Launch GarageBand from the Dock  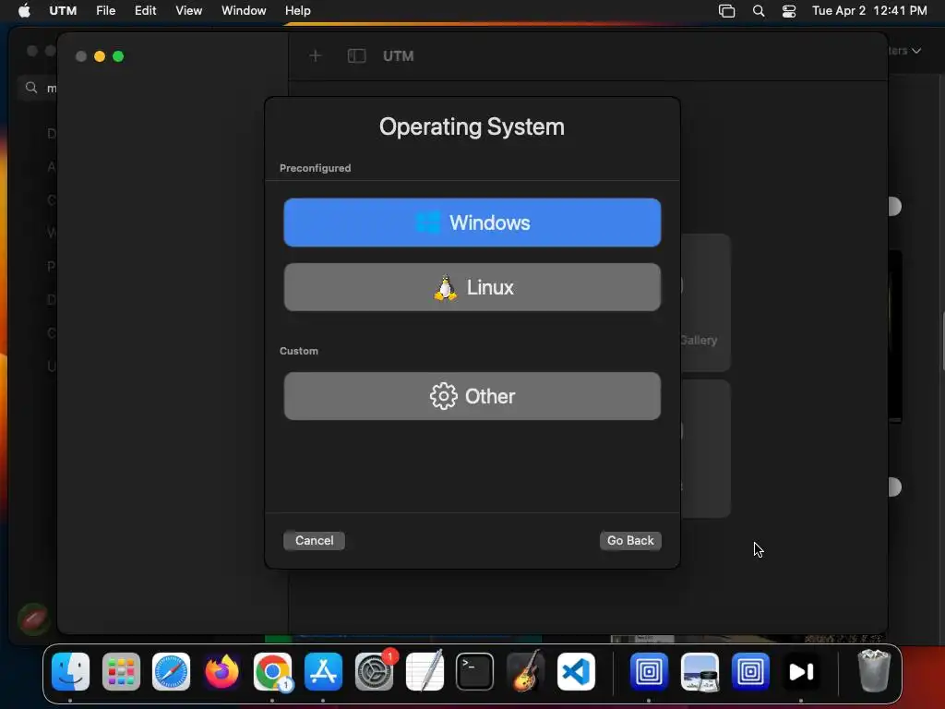pyautogui.click(x=525, y=672)
